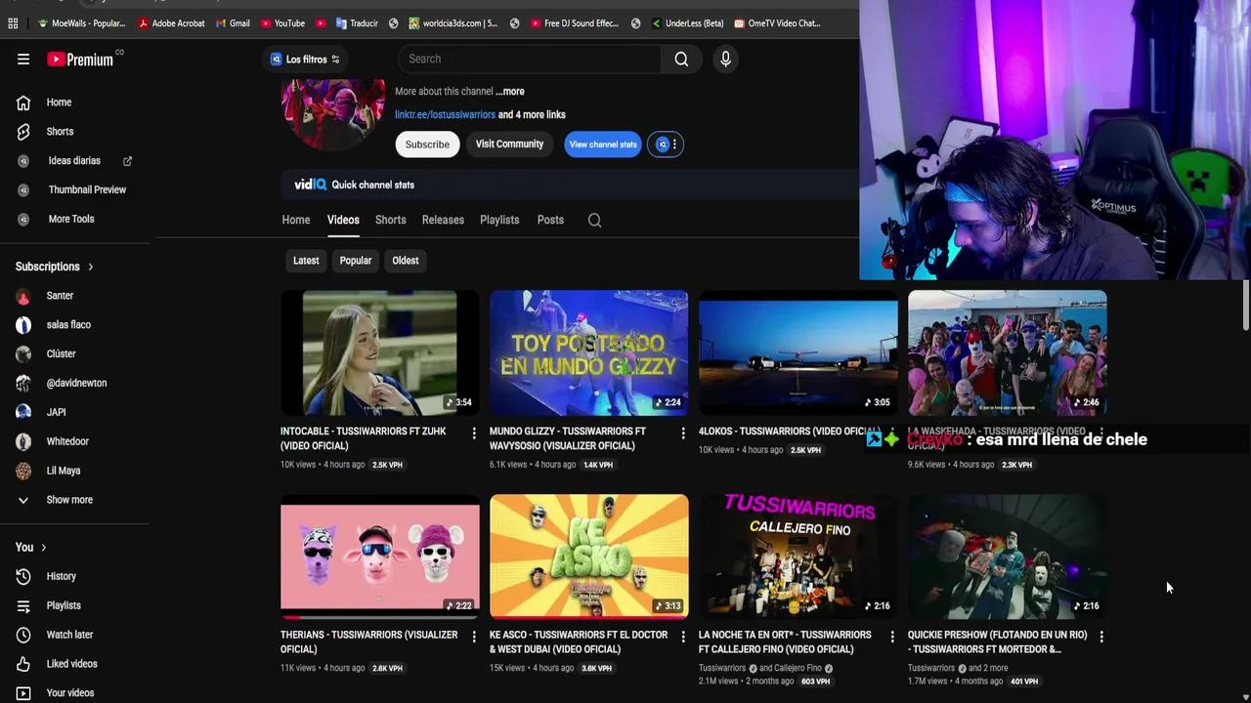Click the search magnifier button
The width and height of the screenshot is (1251, 703).
tap(681, 59)
